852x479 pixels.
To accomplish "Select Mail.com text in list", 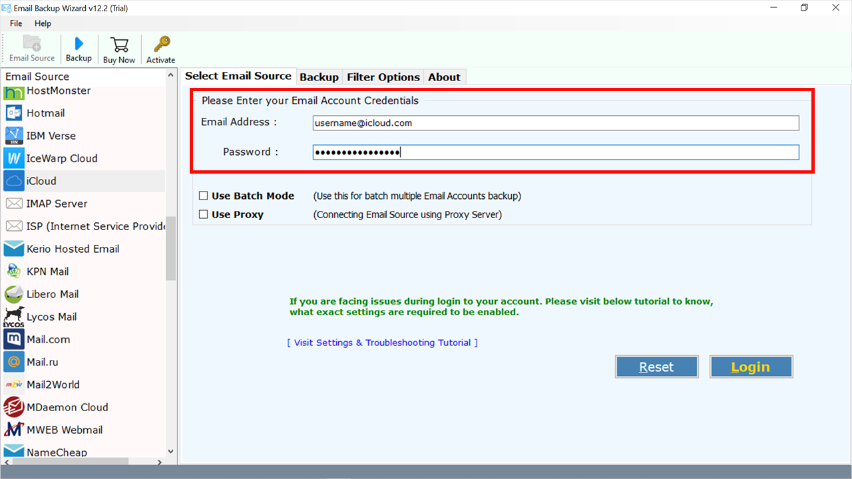I will tap(49, 339).
